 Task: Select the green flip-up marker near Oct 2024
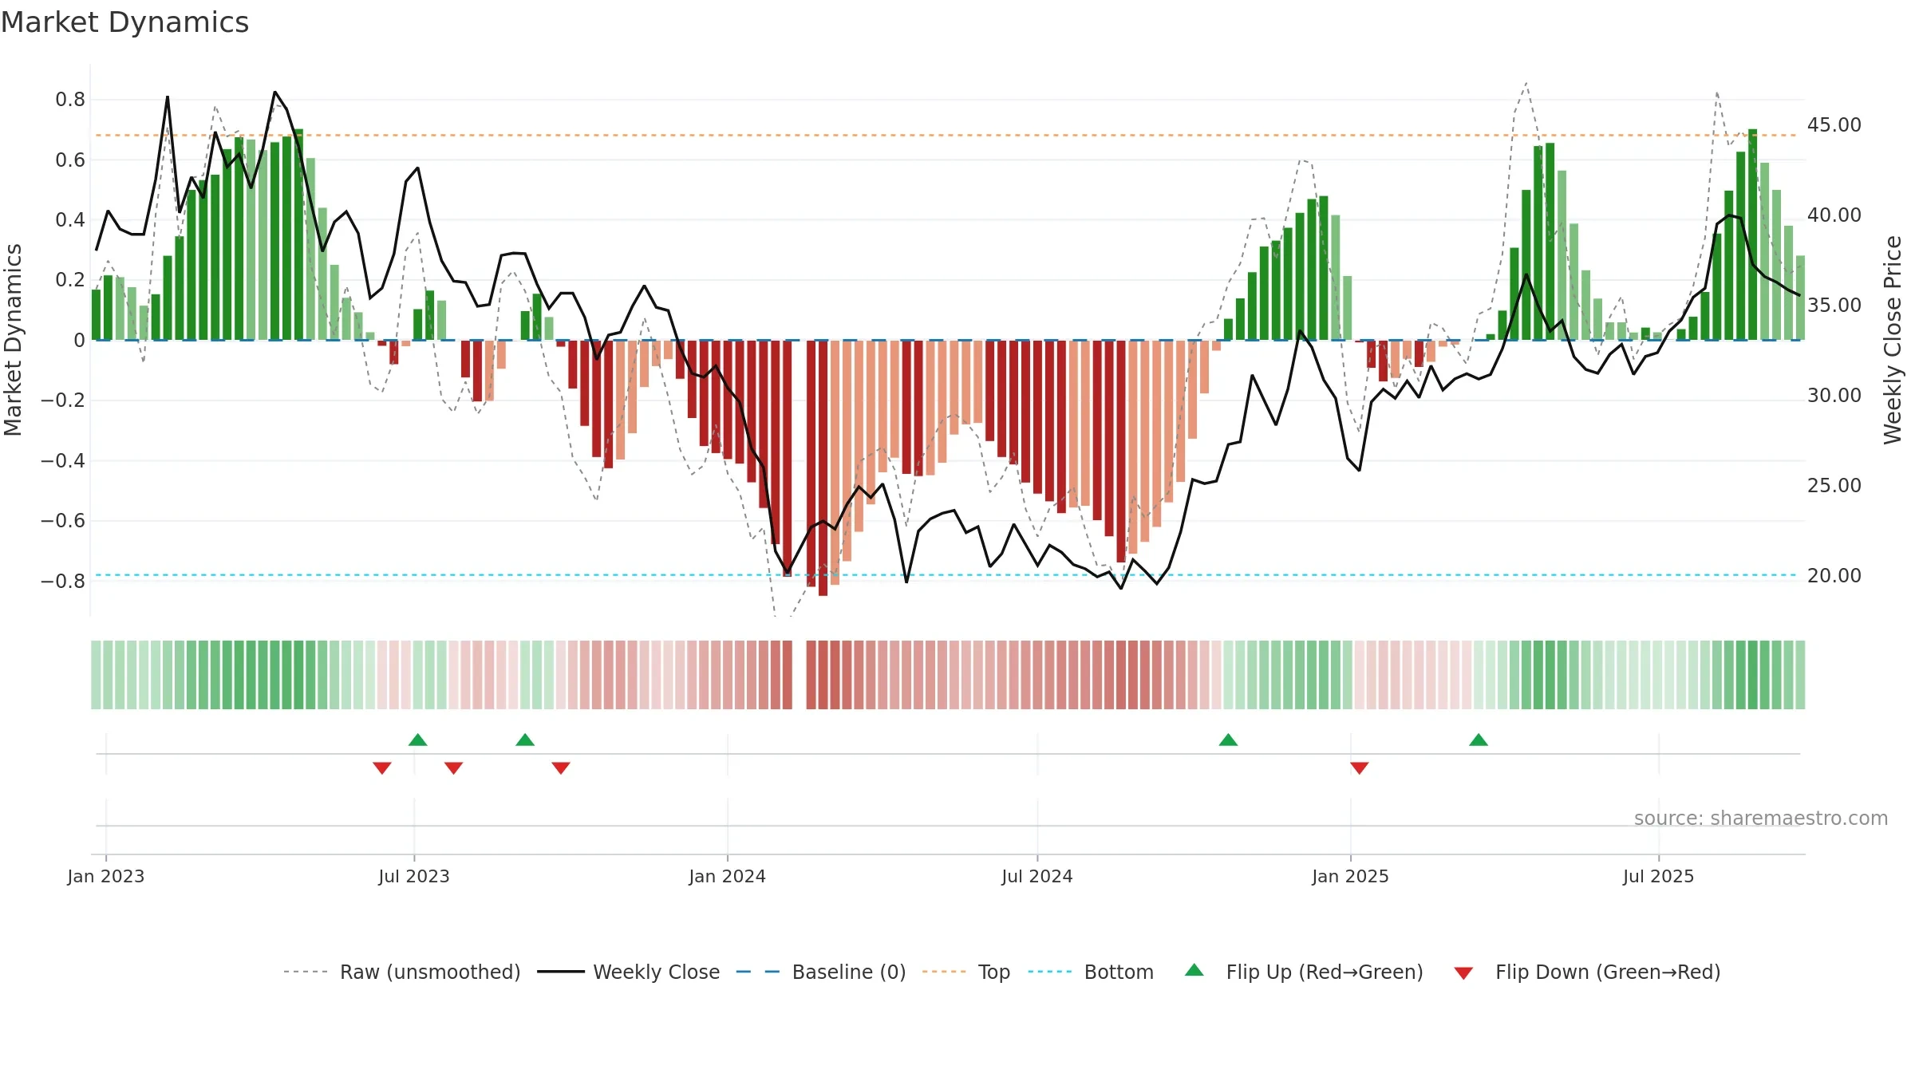1229,740
